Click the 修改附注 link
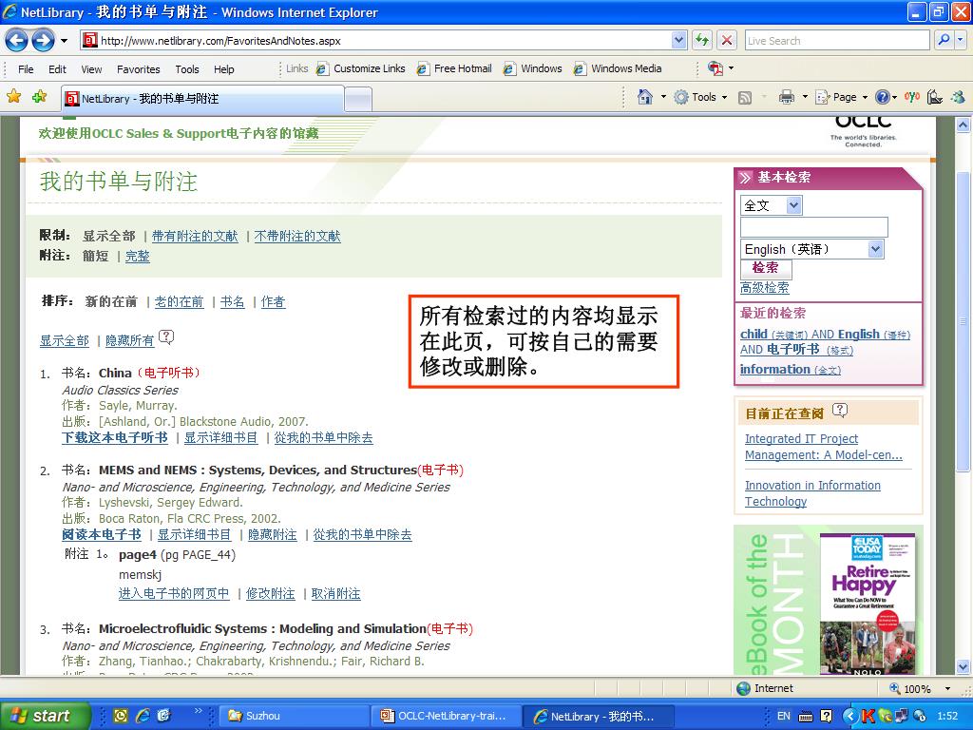973x730 pixels. coord(270,593)
